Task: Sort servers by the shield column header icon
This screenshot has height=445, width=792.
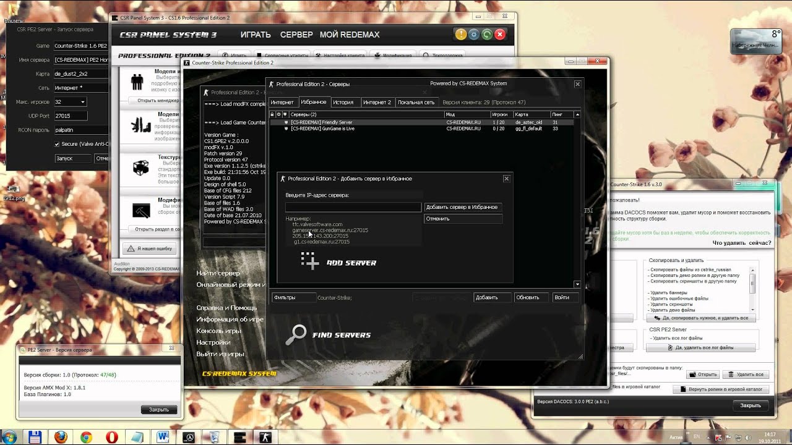Action: point(286,114)
